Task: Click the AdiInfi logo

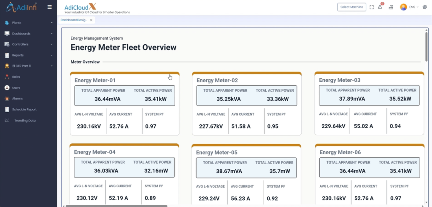Action: [x=21, y=7]
